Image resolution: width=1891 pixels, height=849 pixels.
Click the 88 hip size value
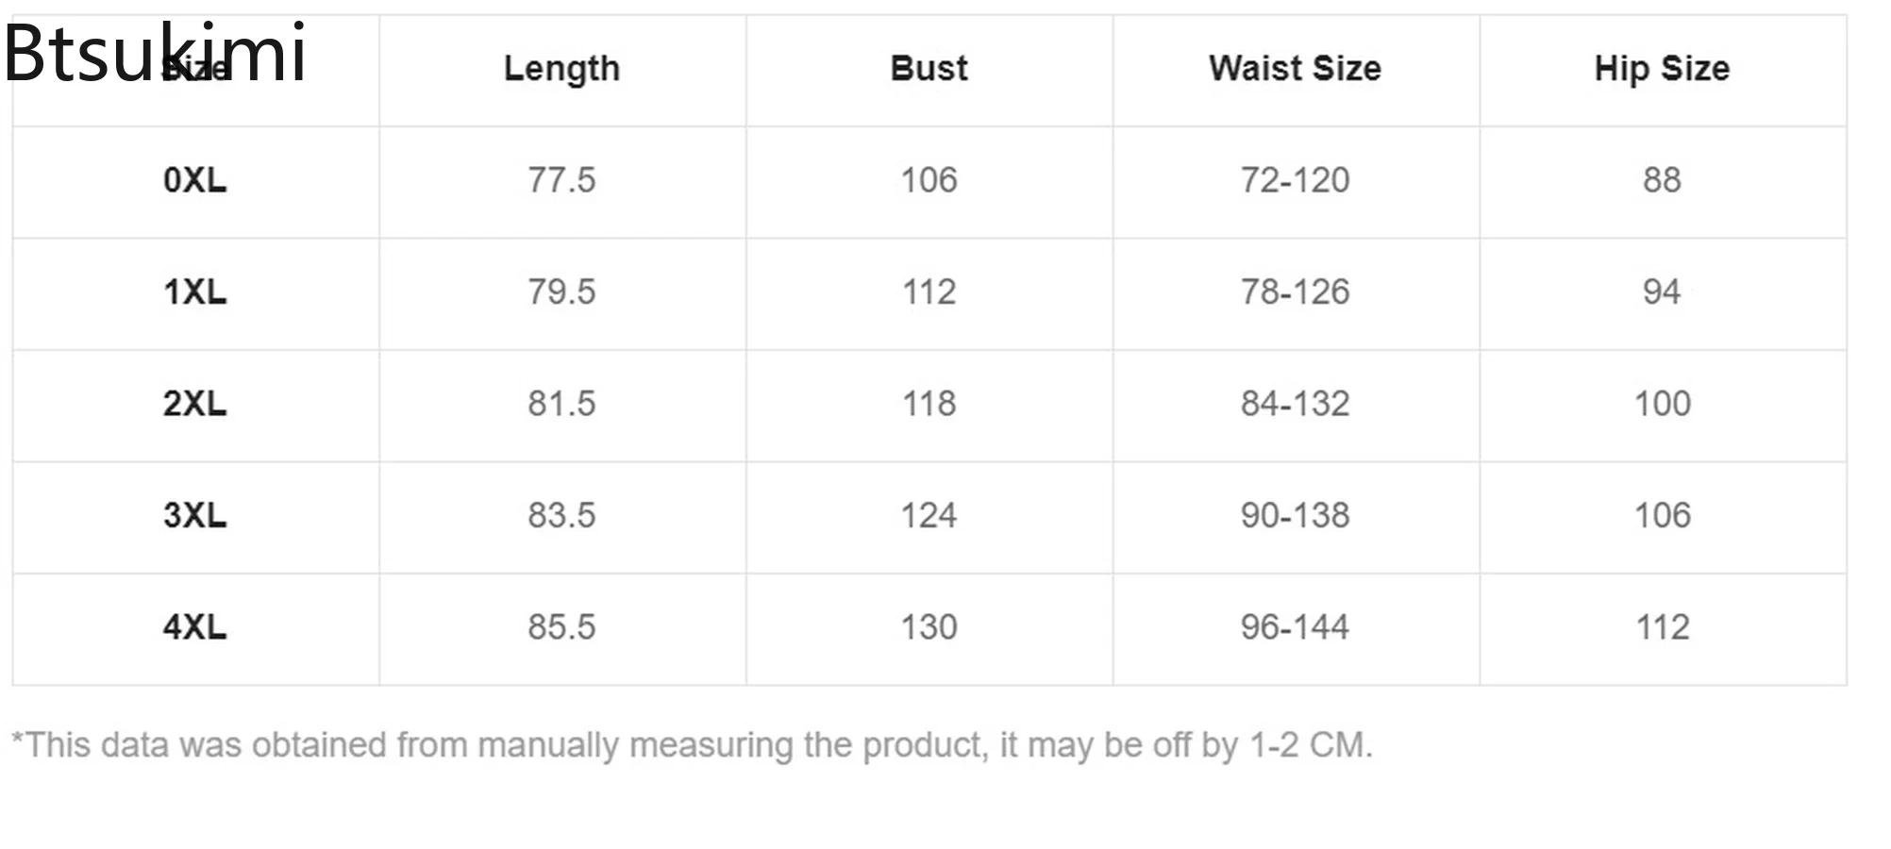pyautogui.click(x=1662, y=180)
